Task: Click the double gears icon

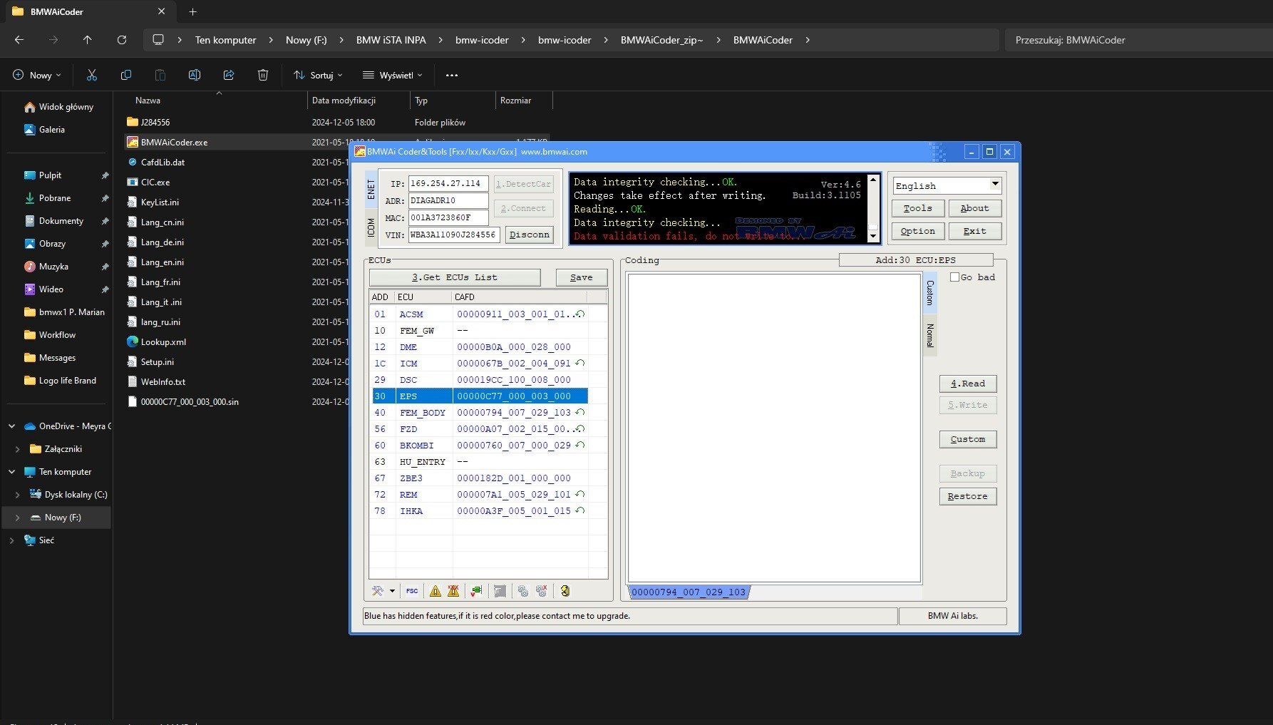Action: pos(523,591)
